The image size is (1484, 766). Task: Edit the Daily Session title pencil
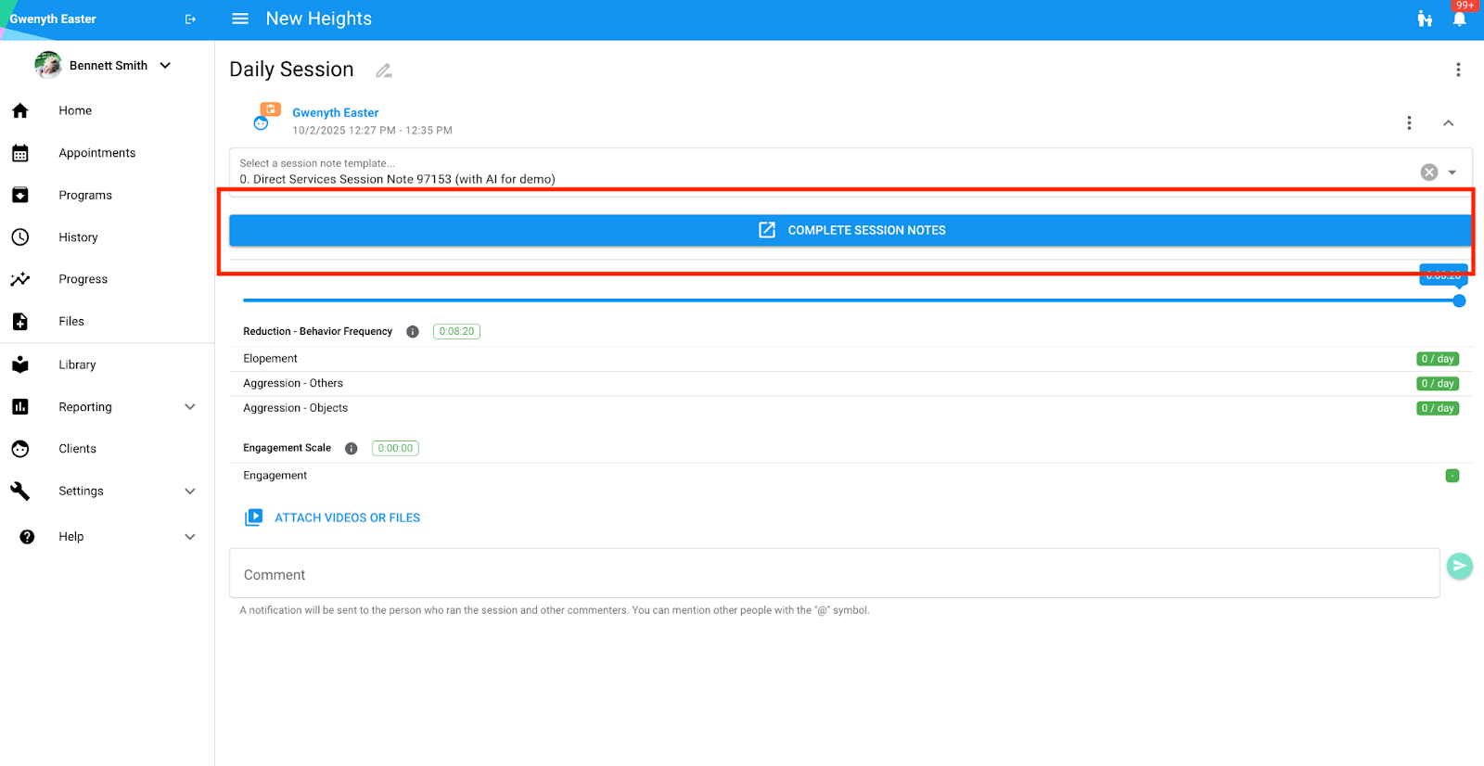pos(383,70)
